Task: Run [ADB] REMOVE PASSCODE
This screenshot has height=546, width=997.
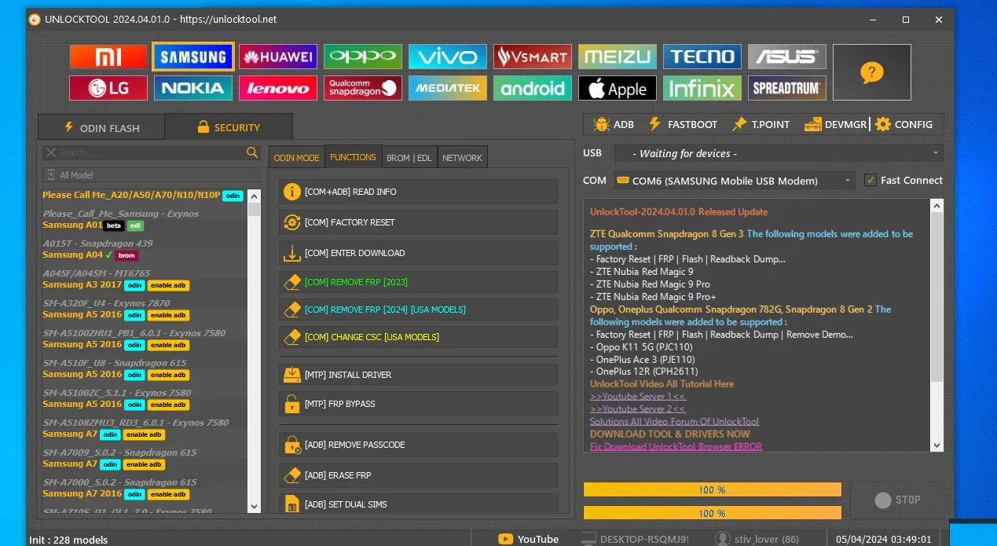Action: click(418, 445)
